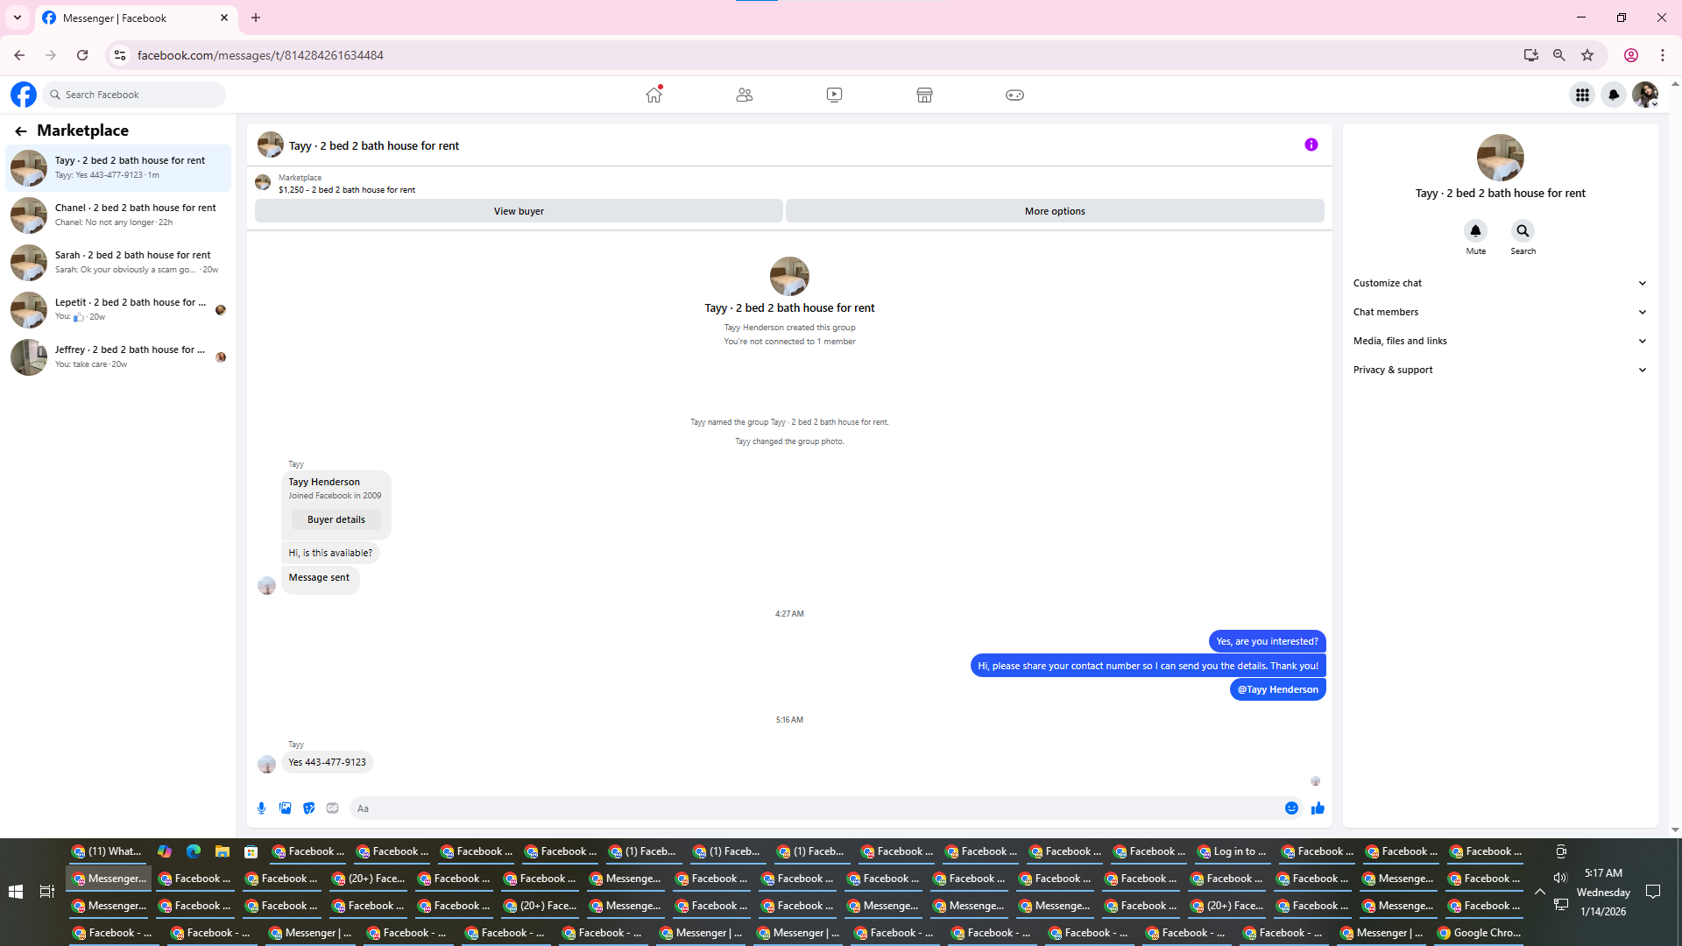The height and width of the screenshot is (946, 1682).
Task: Attach a file using the image icon
Action: click(x=285, y=808)
